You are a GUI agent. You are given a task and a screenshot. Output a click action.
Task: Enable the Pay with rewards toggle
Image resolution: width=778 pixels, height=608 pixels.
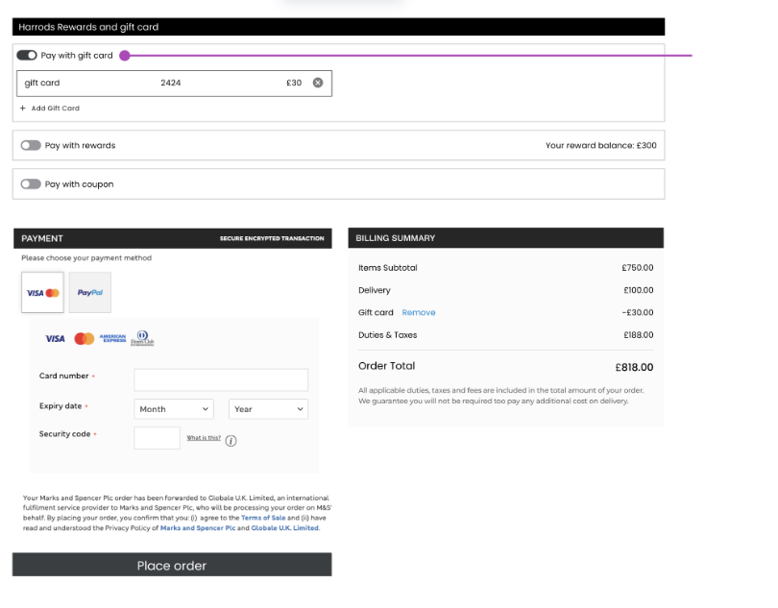coord(31,146)
